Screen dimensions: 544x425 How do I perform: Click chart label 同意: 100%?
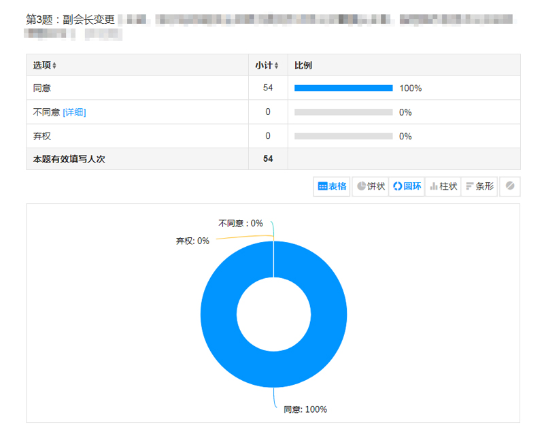[x=305, y=409]
